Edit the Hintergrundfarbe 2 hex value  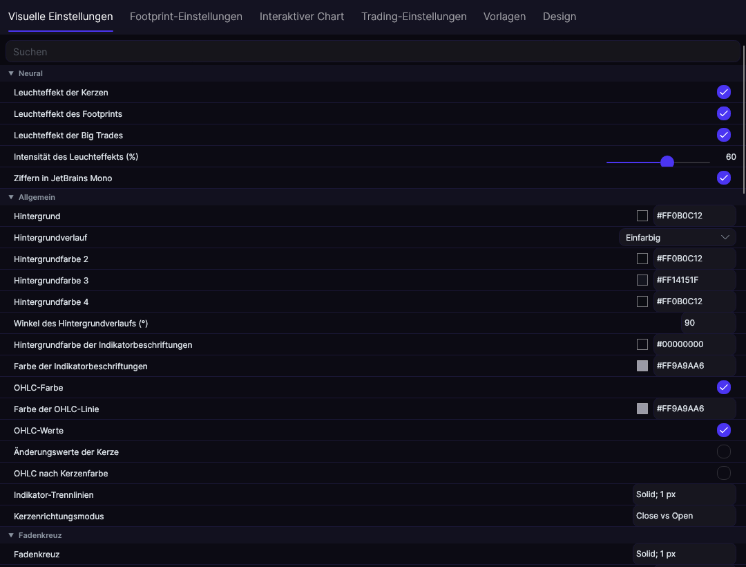click(x=694, y=259)
